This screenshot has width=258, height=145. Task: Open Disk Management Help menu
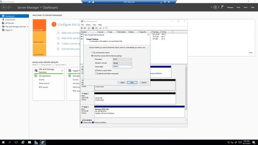(x=100, y=25)
